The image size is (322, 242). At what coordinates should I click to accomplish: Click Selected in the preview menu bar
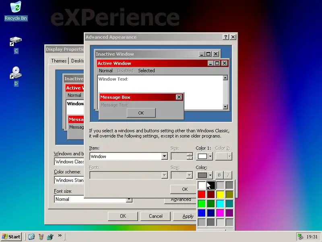click(147, 71)
